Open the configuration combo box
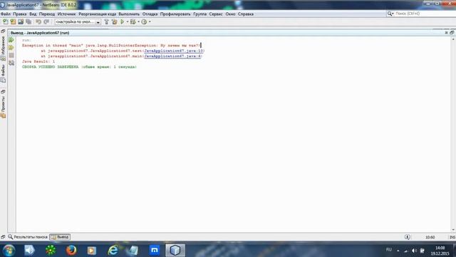Viewport: 456px width, 257px height. click(78, 22)
